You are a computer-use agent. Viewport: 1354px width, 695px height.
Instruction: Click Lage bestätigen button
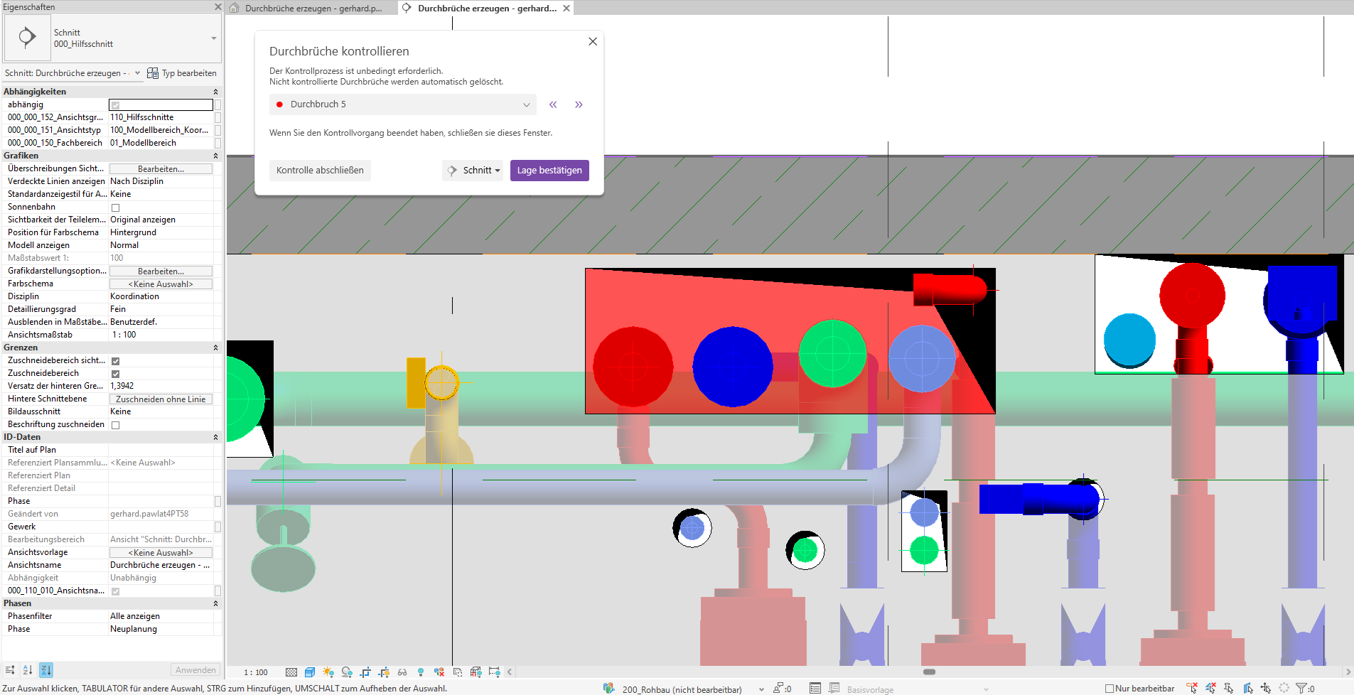pyautogui.click(x=549, y=171)
